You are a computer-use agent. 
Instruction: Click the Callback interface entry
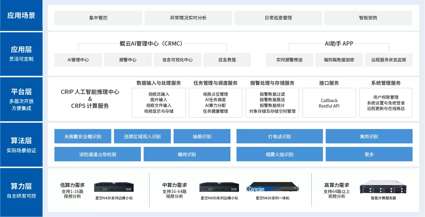[329, 100]
